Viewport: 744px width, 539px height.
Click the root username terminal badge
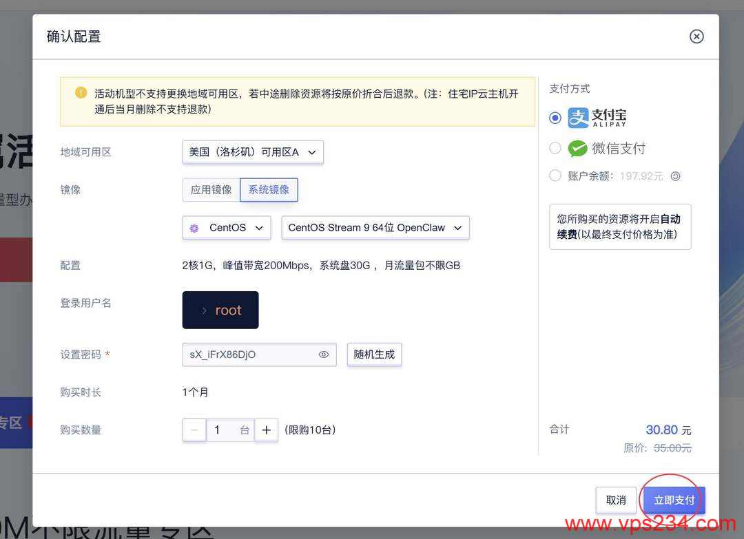[220, 310]
